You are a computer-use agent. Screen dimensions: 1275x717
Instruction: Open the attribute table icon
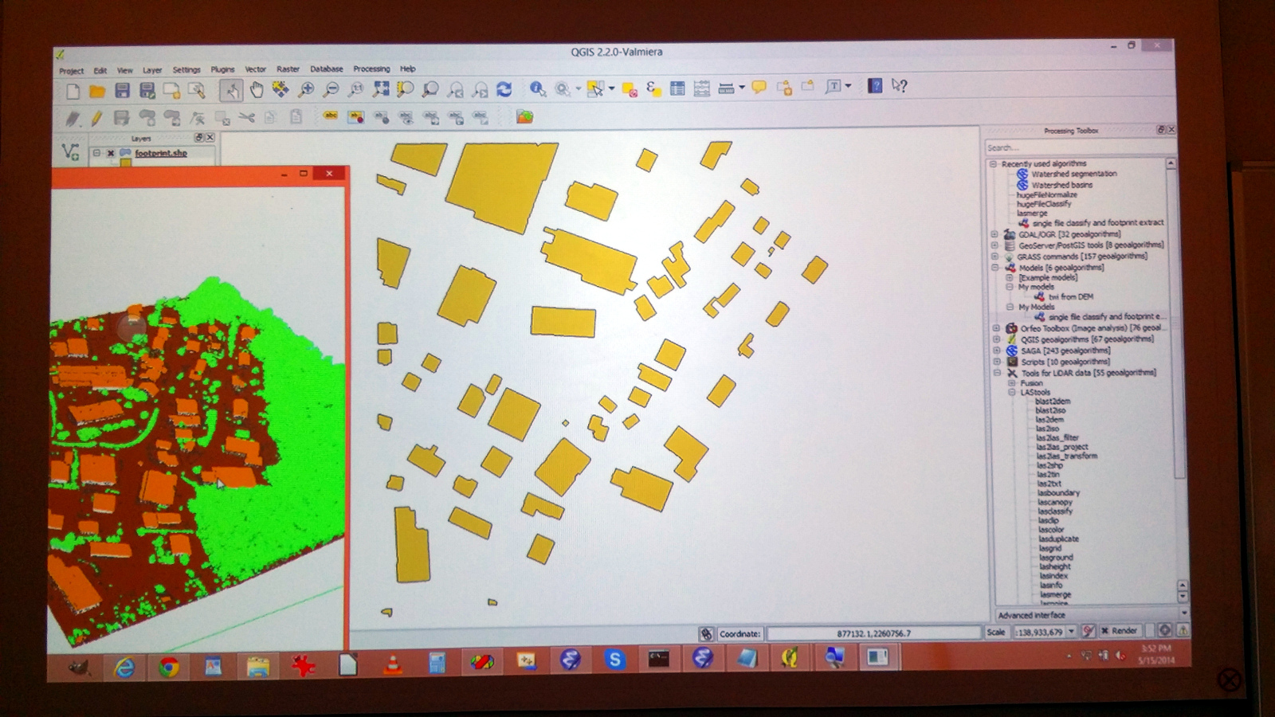[x=677, y=88]
